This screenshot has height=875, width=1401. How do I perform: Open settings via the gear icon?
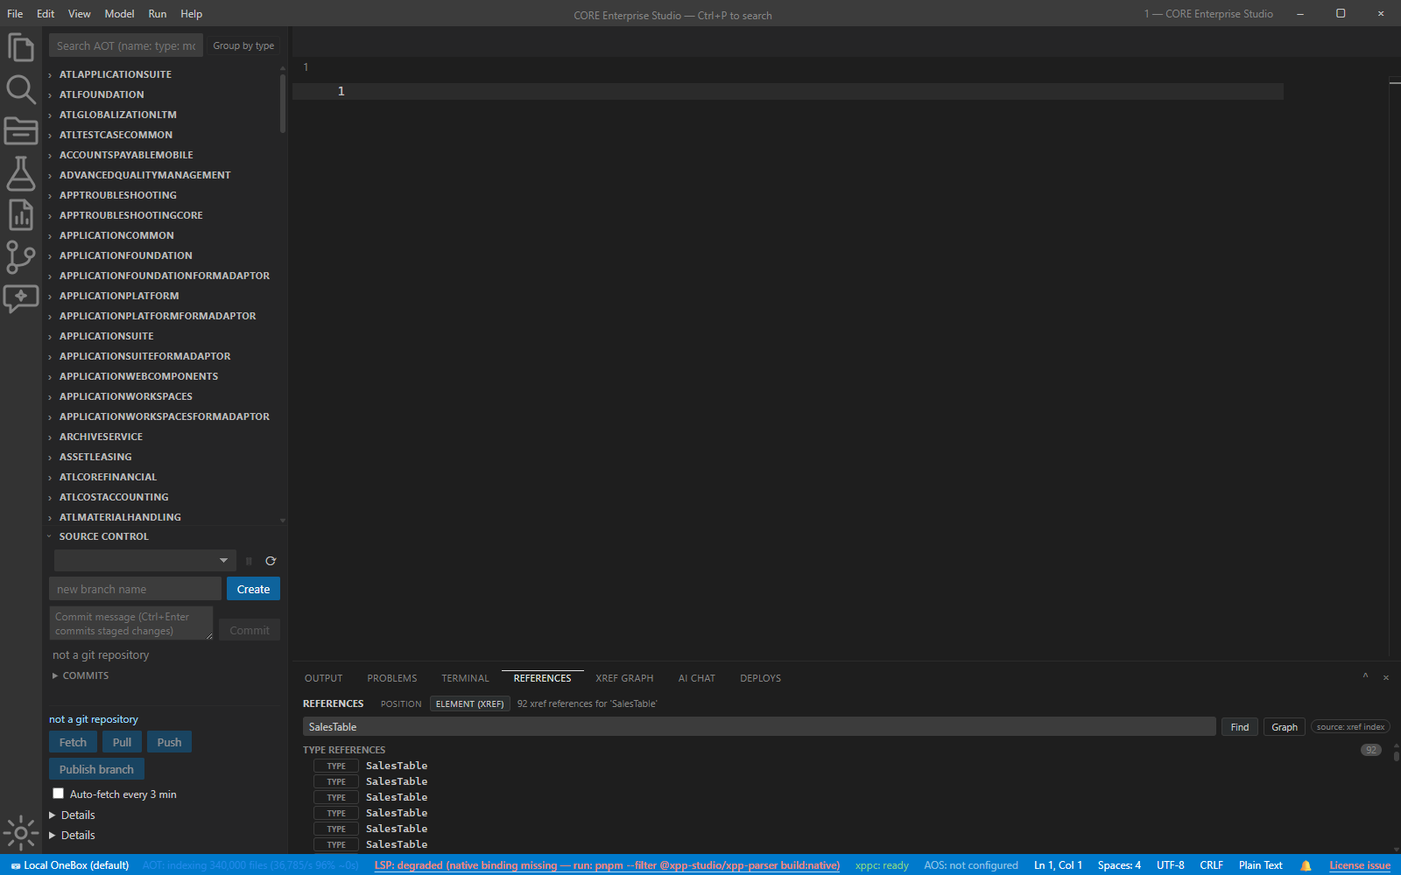[21, 833]
